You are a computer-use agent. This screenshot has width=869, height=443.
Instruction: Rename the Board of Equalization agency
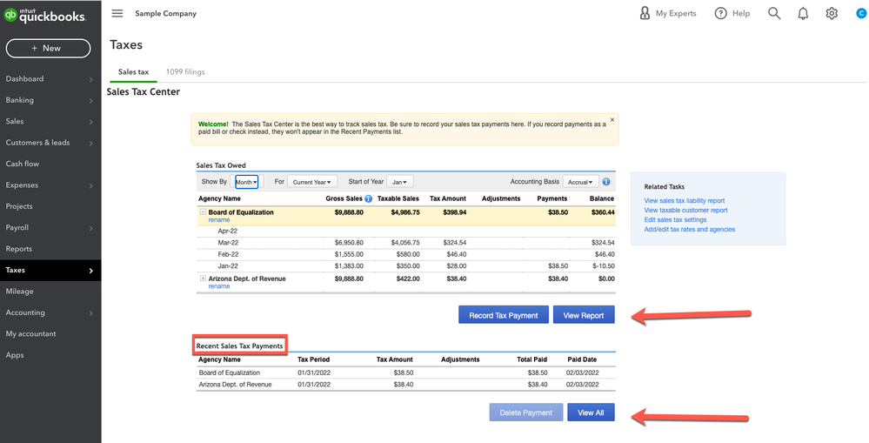click(x=219, y=220)
